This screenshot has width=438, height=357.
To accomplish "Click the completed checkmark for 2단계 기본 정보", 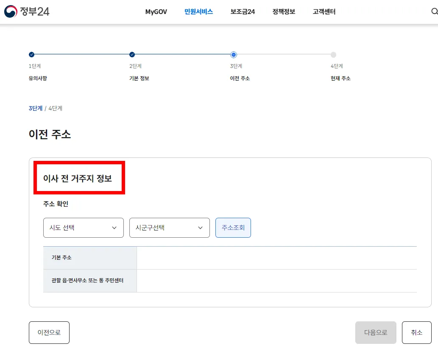I will pyautogui.click(x=132, y=54).
